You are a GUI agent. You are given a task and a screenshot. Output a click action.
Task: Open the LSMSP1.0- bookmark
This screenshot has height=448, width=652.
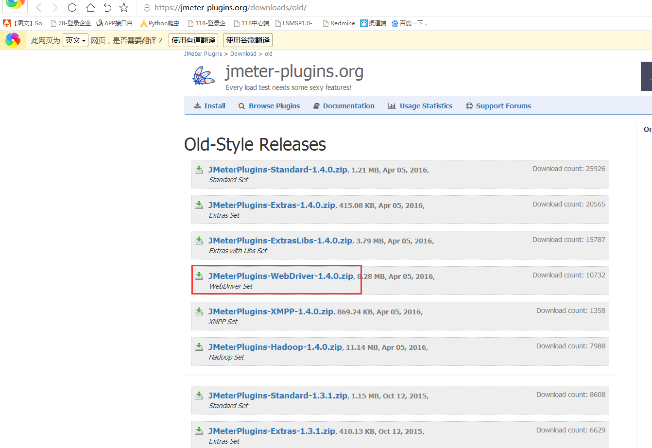pos(294,23)
